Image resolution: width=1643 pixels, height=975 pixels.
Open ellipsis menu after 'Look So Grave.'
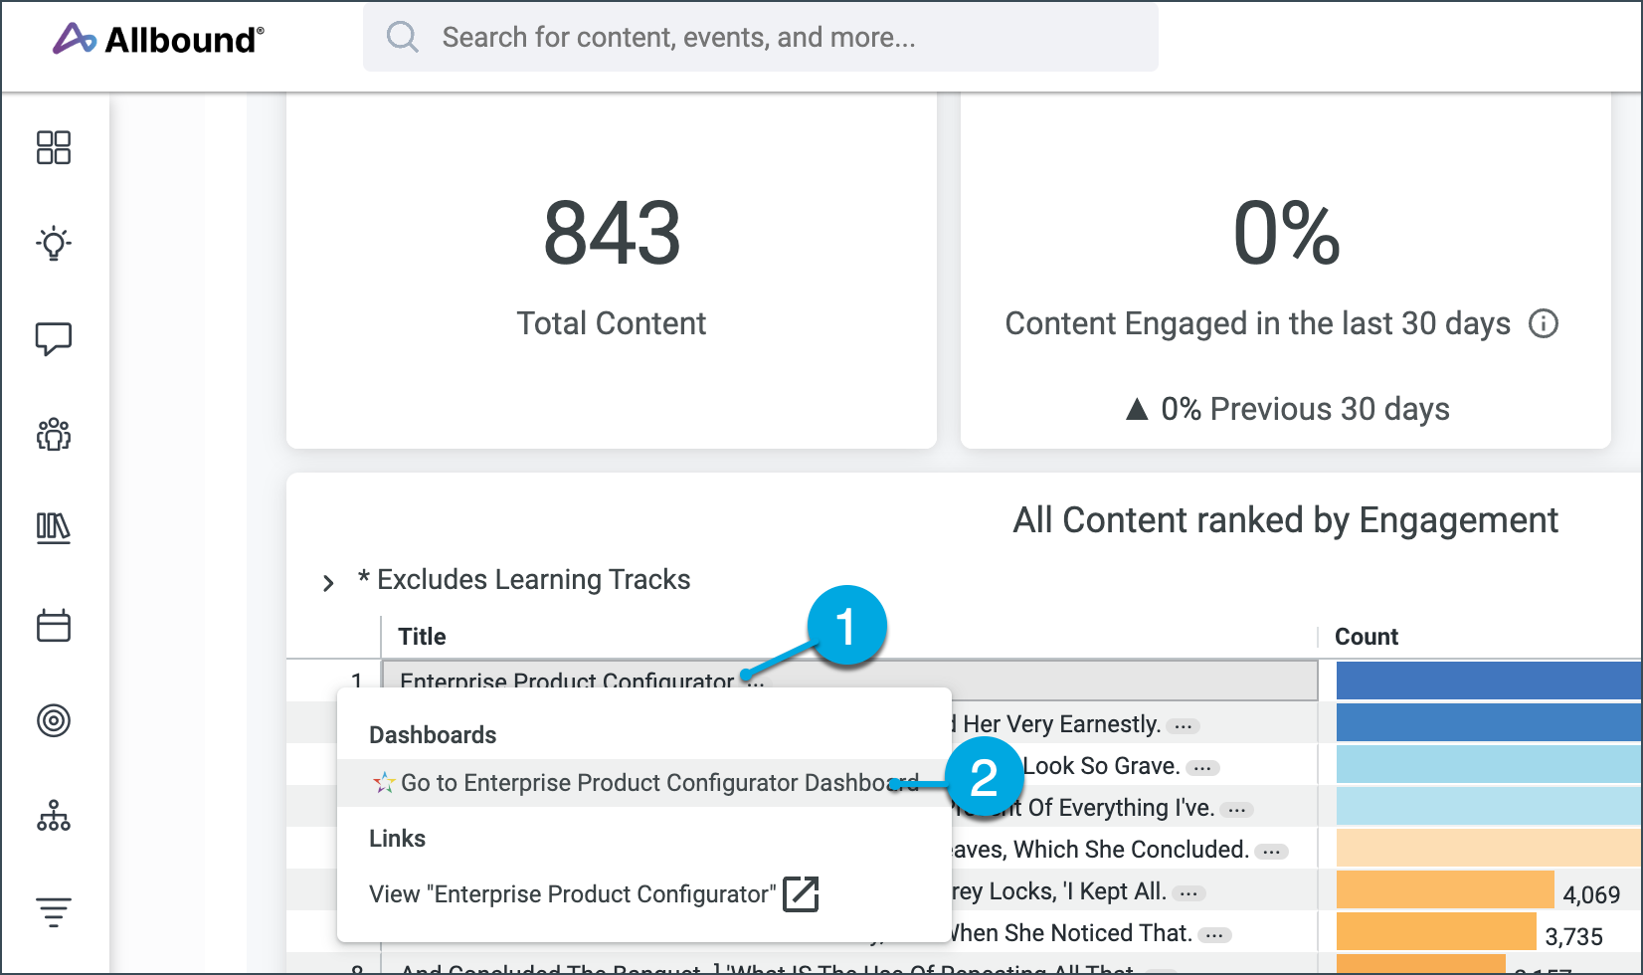pos(1202,768)
